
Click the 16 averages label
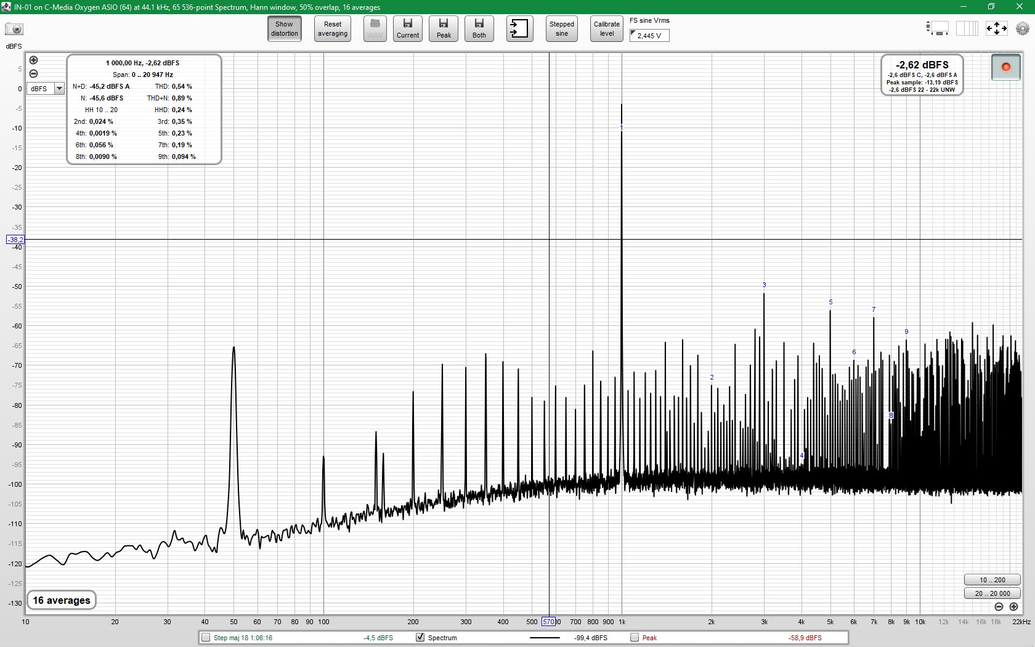(x=61, y=600)
